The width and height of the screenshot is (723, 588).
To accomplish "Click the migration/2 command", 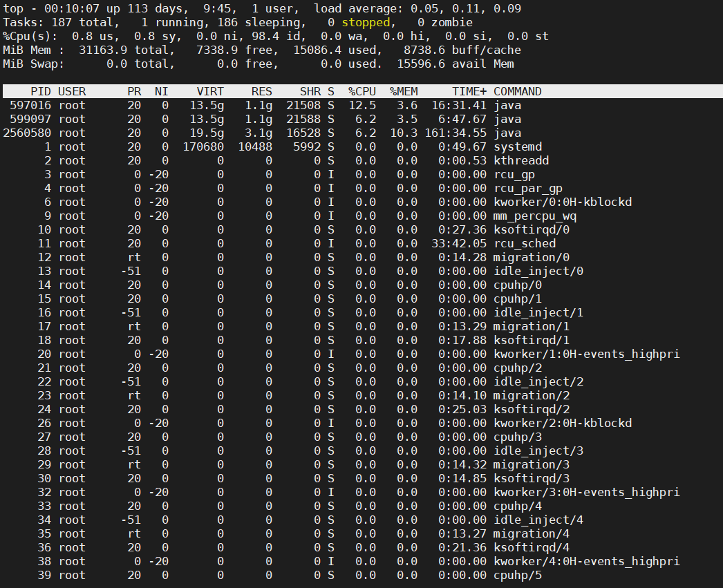I will (532, 396).
